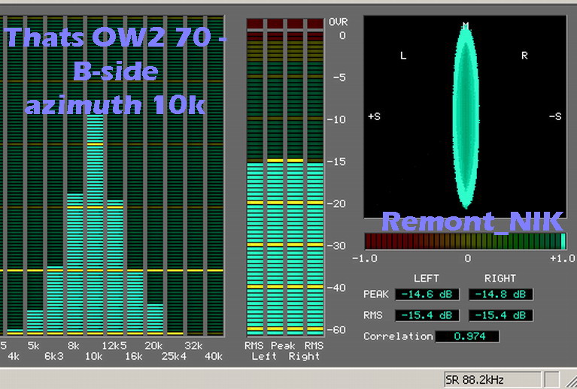The width and height of the screenshot is (577, 389).
Task: Select the 6k3 spectrum band bar
Action: pyautogui.click(x=54, y=300)
